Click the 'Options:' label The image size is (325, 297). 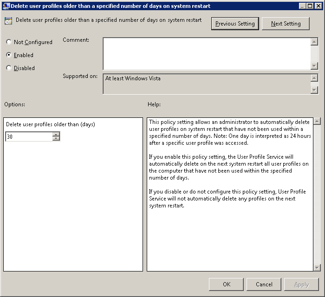pyautogui.click(x=14, y=104)
